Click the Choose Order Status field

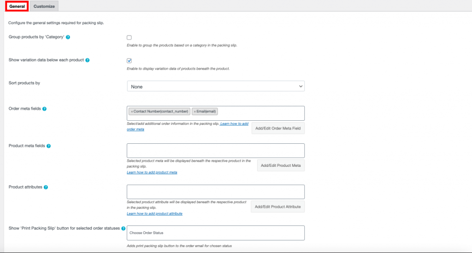coord(216,233)
